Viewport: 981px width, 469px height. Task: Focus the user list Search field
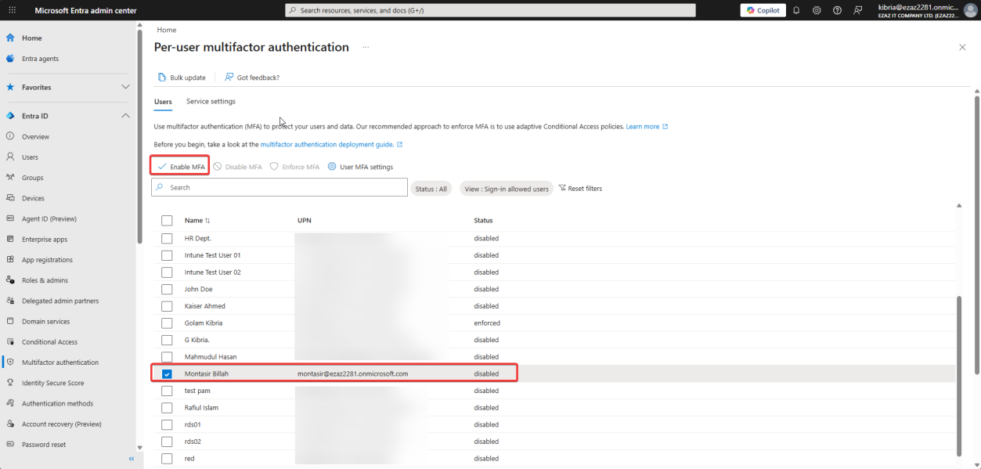(280, 188)
